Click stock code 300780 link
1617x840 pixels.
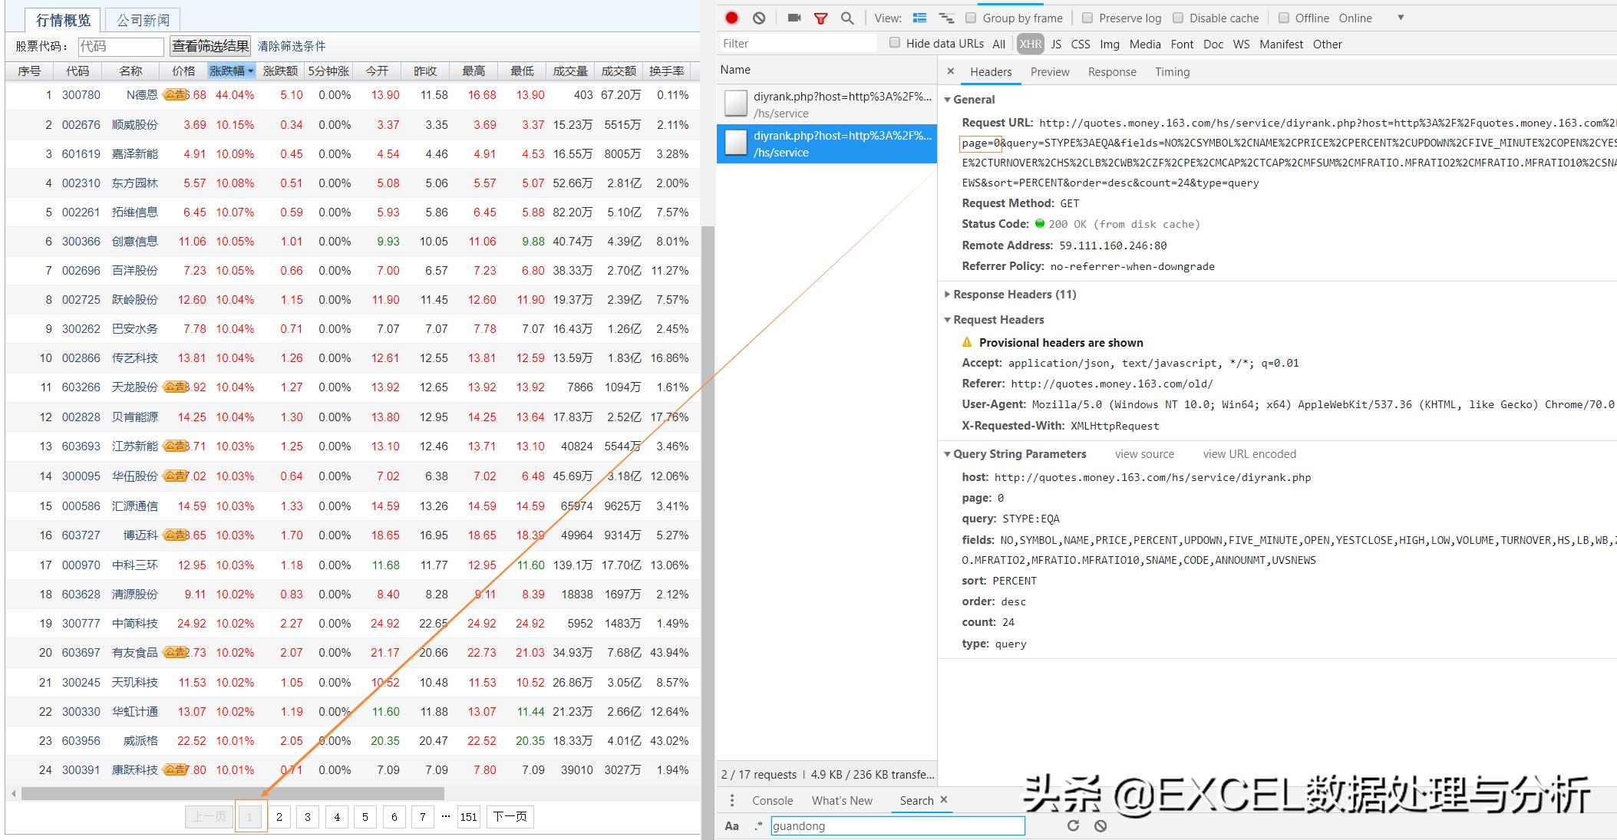pos(81,95)
